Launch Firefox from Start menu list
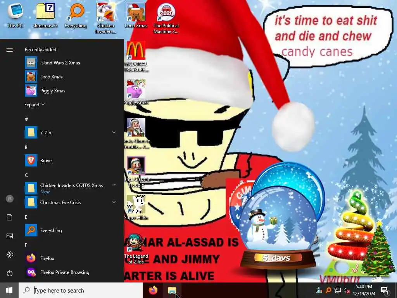397x298 pixels. pos(70,258)
